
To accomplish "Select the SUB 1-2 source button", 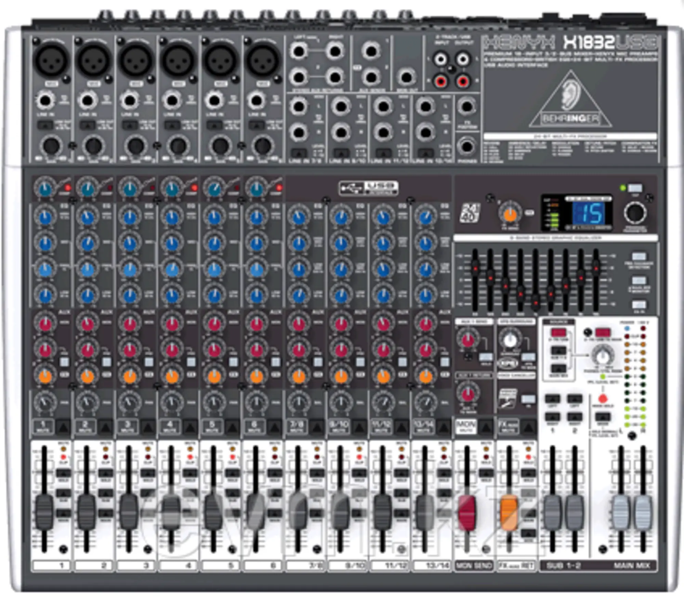I will pos(558,351).
